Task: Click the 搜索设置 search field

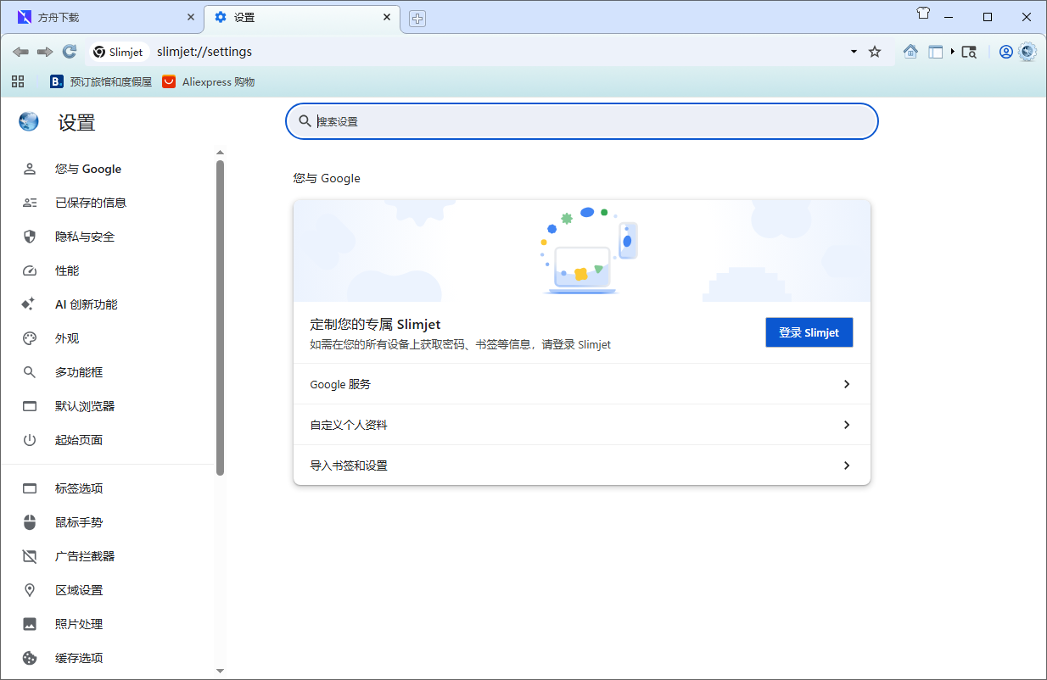Action: point(581,121)
